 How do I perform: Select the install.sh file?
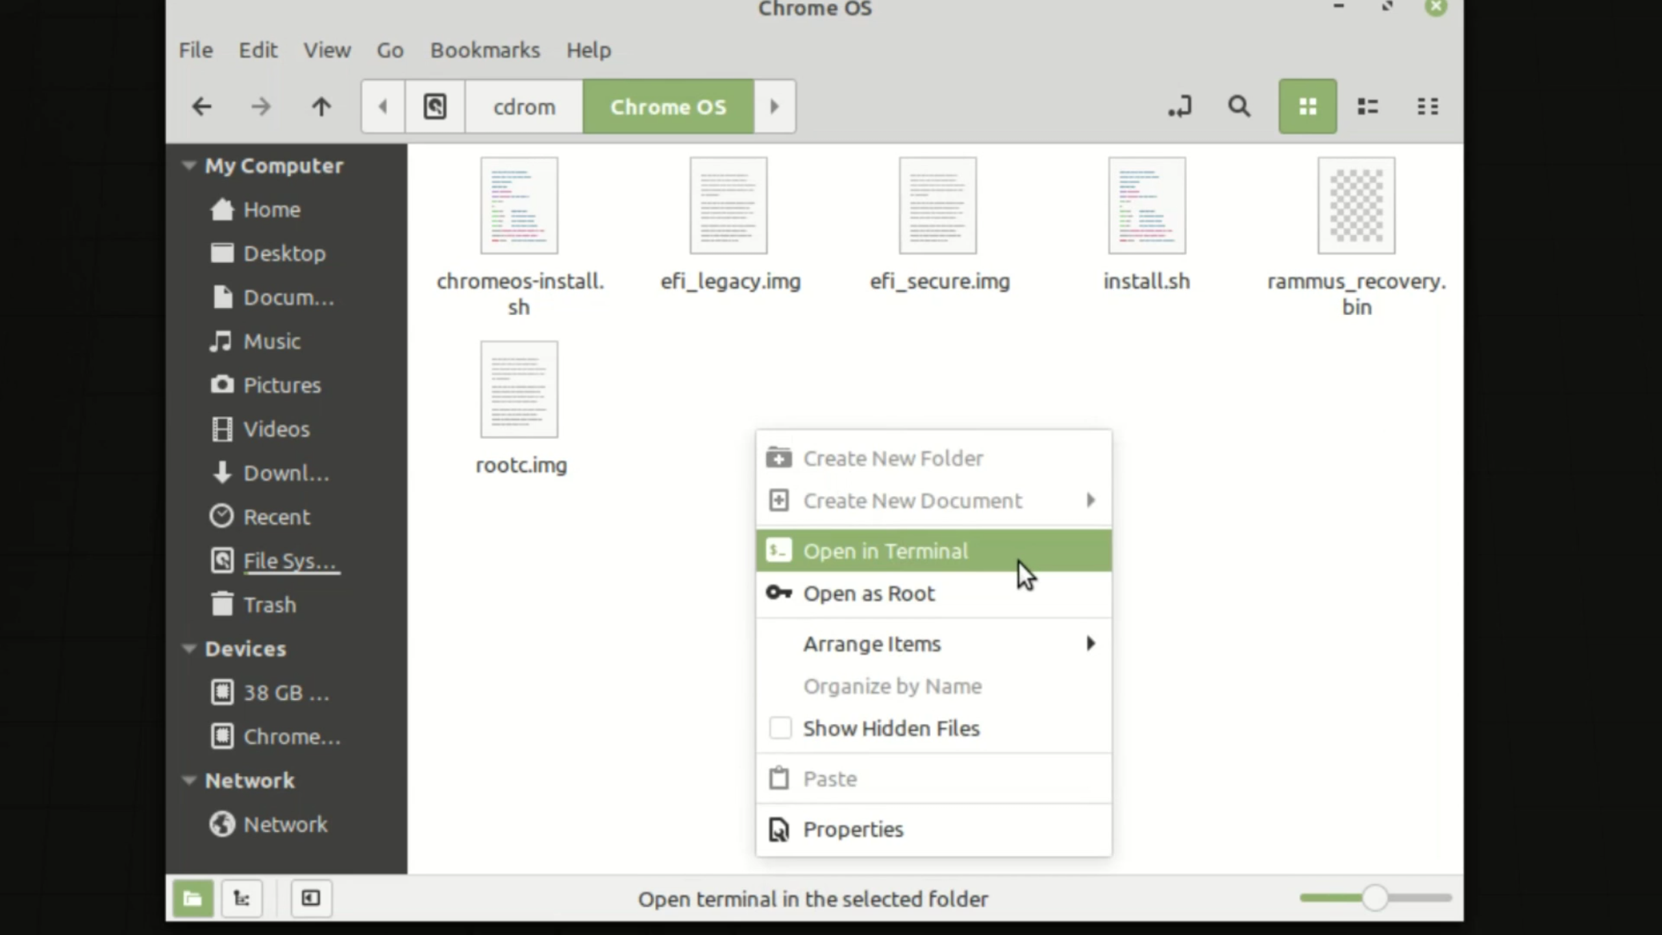pyautogui.click(x=1147, y=225)
